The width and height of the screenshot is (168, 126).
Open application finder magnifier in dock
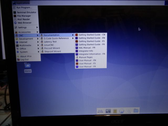128,111
